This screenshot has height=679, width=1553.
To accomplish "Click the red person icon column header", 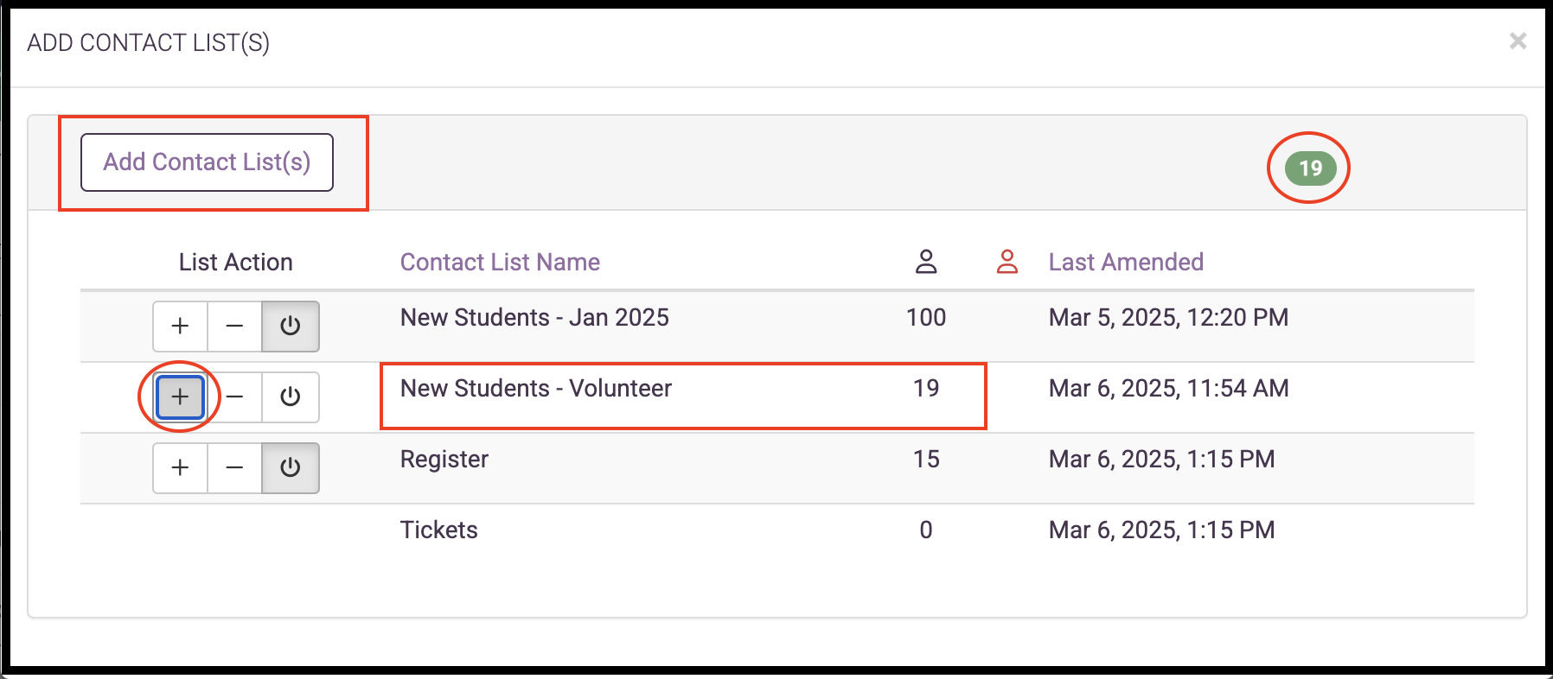I will click(1007, 262).
